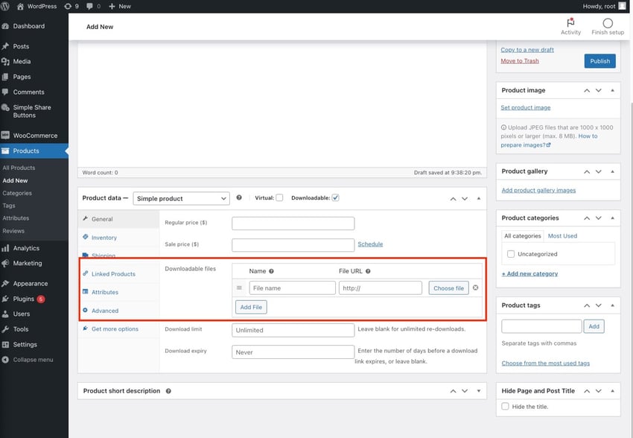
Task: Move Product tags panel down
Action: [598, 305]
